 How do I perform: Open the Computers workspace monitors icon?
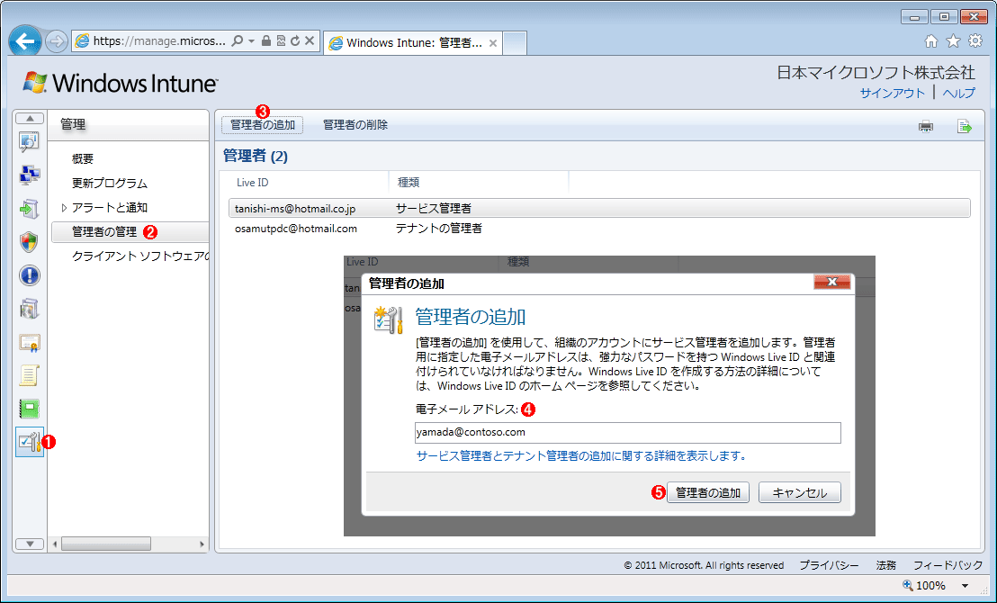point(30,175)
